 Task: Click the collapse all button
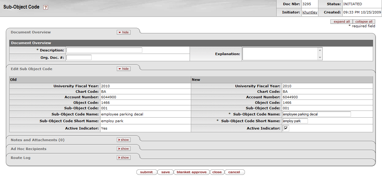coord(364,21)
